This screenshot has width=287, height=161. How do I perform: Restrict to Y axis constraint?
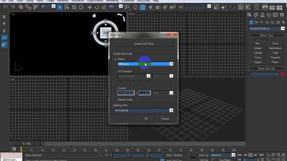coord(4,24)
